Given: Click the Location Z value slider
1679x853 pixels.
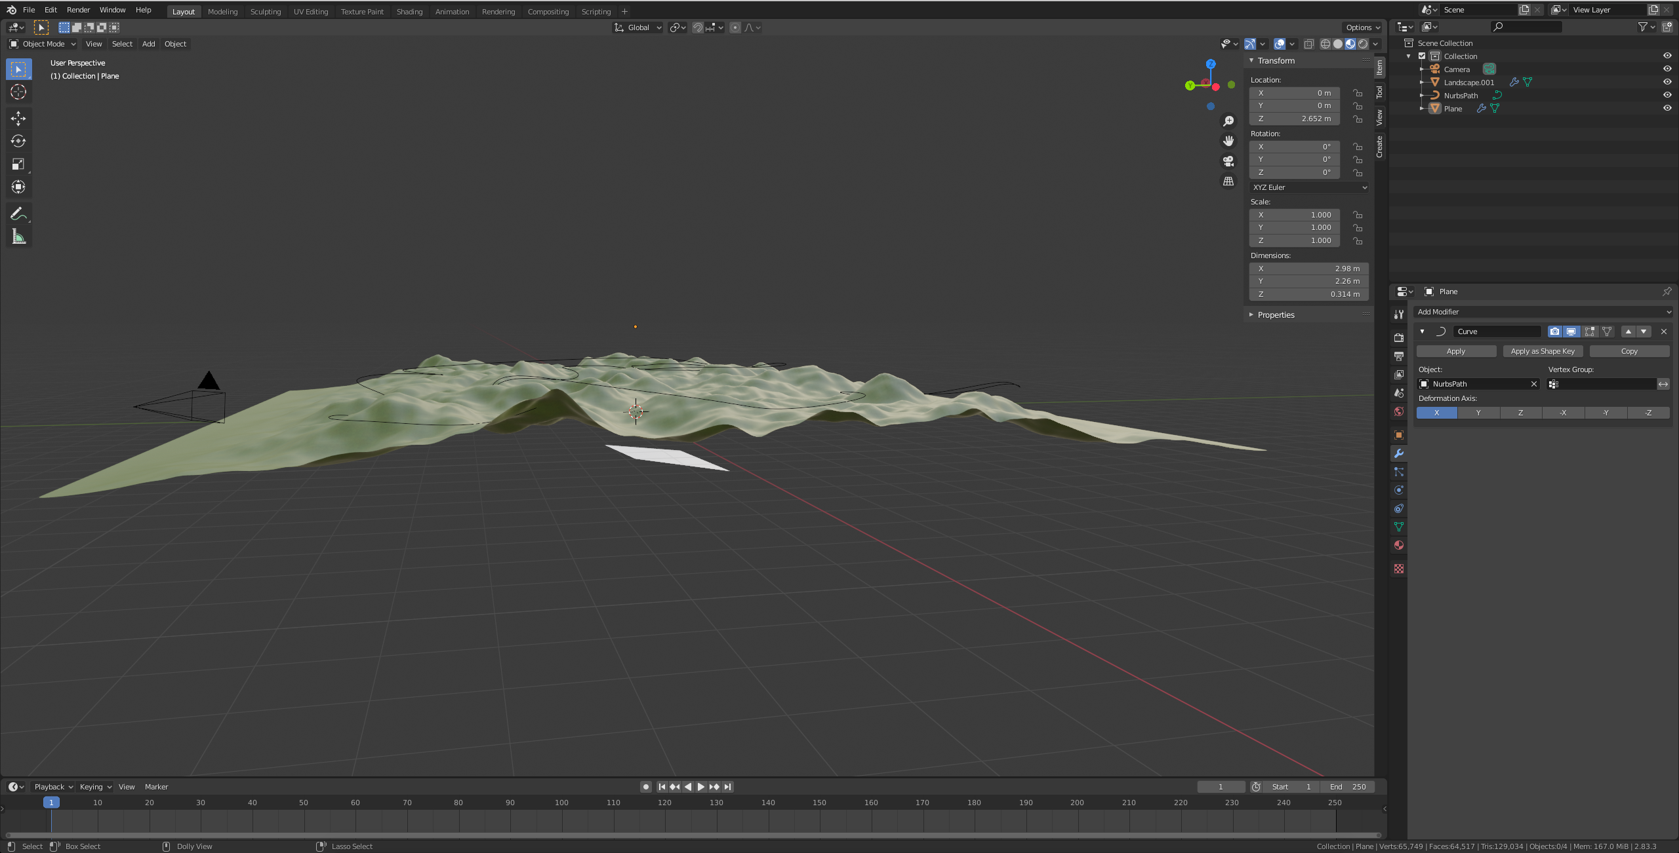Looking at the screenshot, I should [x=1294, y=119].
